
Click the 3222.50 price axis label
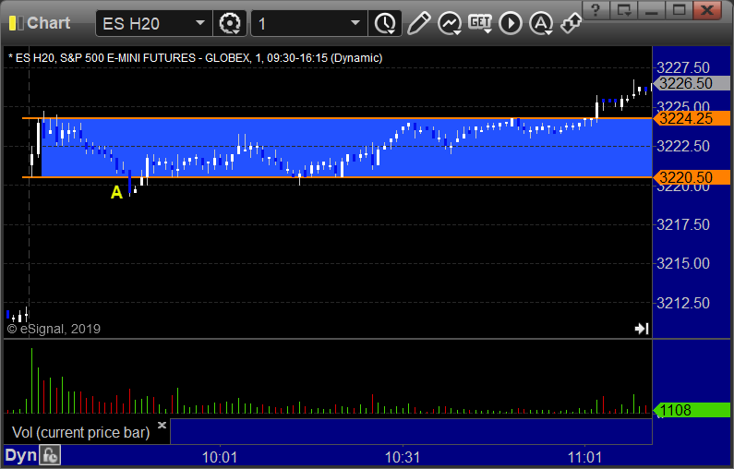pos(683,146)
